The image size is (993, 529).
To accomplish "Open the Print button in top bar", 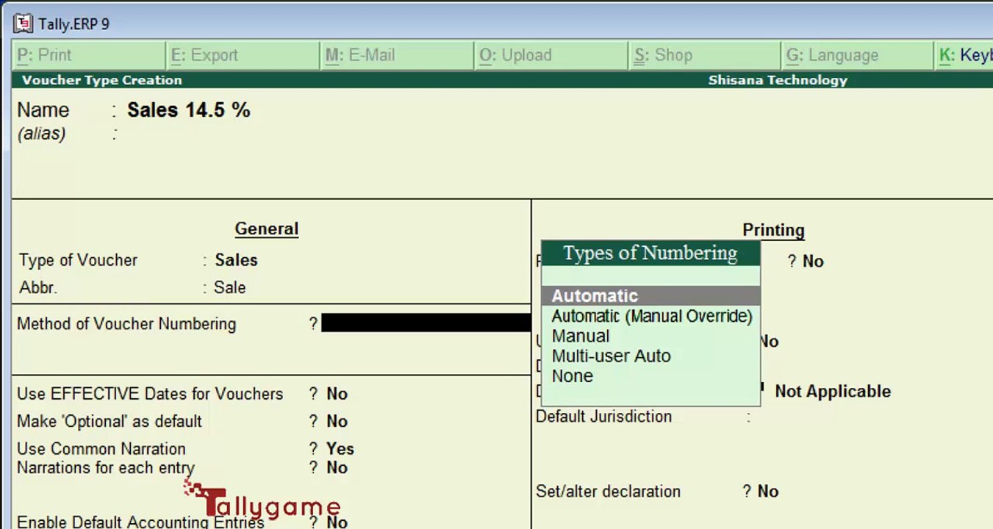I will pos(89,55).
